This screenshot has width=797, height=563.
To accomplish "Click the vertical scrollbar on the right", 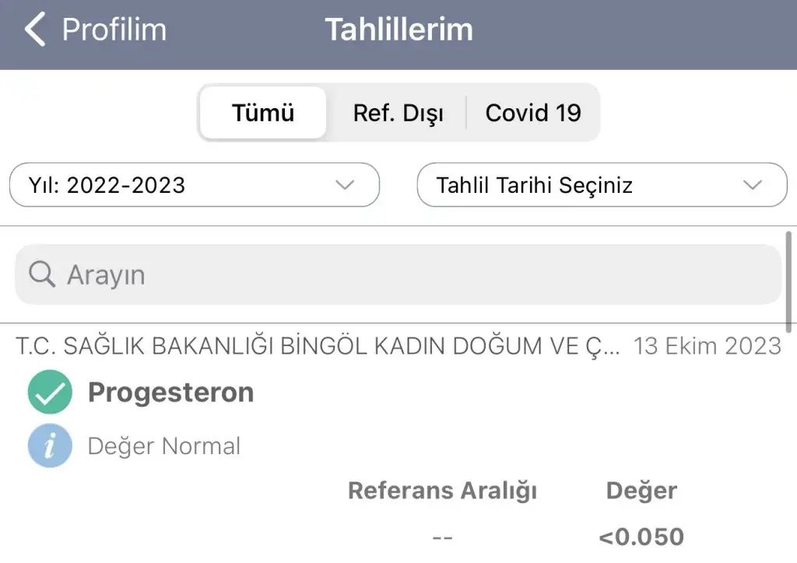I will [x=790, y=280].
